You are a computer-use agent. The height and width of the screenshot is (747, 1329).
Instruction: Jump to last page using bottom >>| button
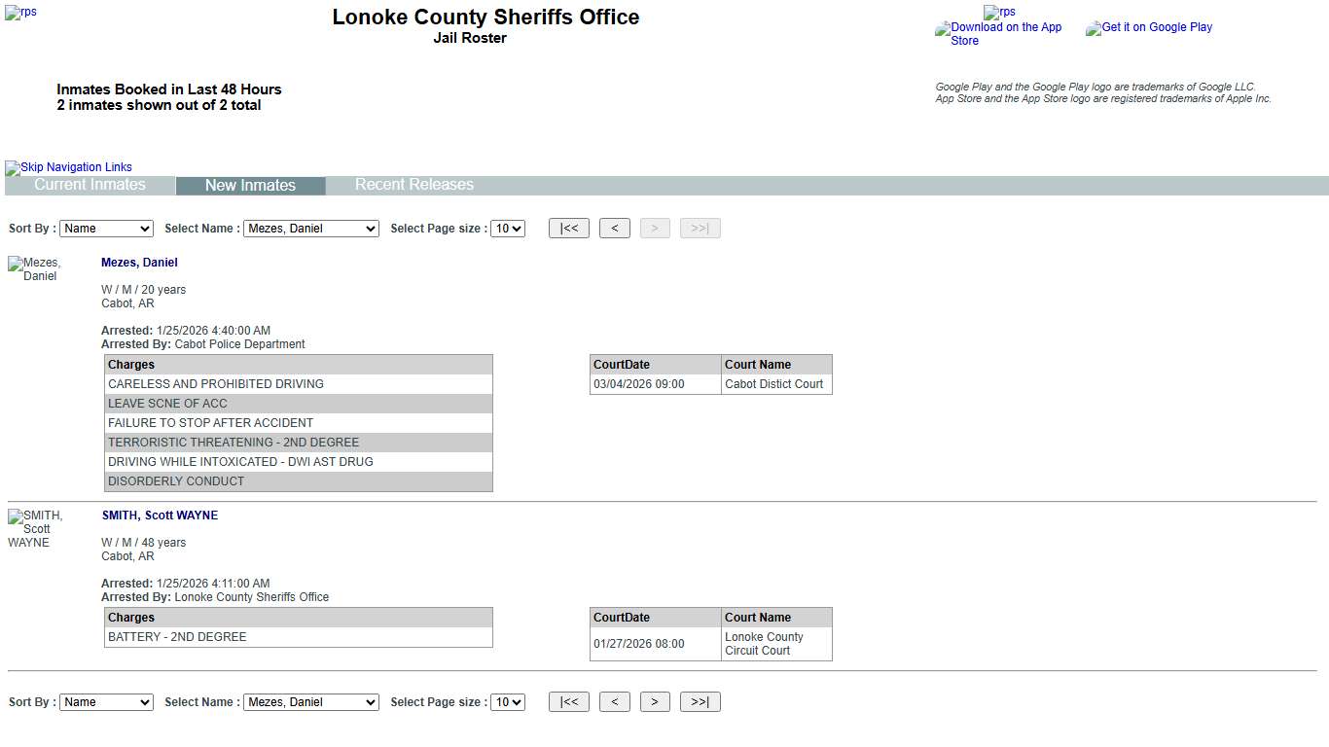700,702
